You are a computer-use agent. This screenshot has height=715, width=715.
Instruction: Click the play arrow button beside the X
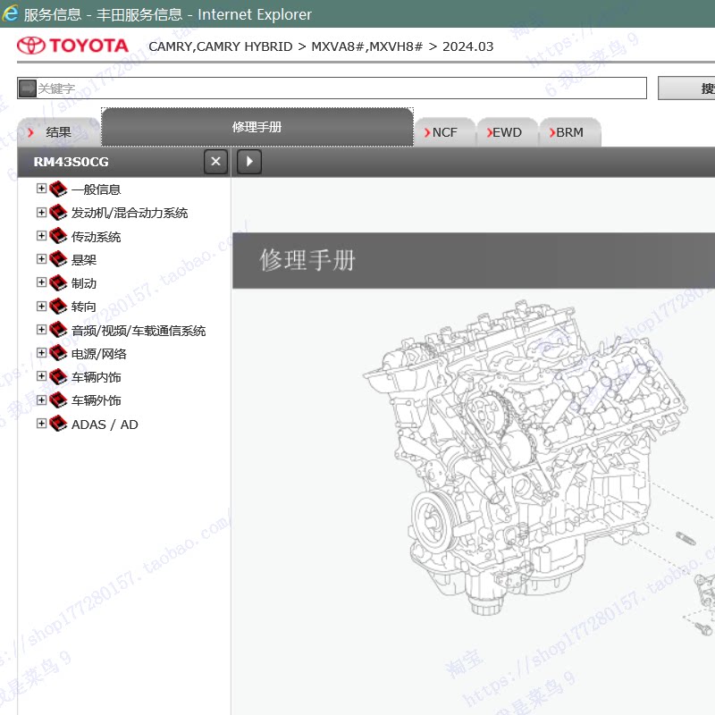click(x=249, y=162)
